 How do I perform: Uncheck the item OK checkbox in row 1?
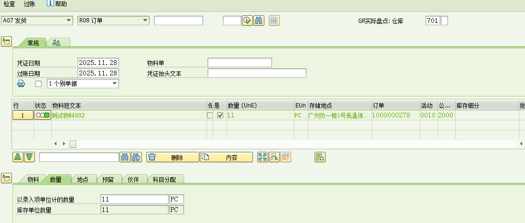tap(220, 116)
